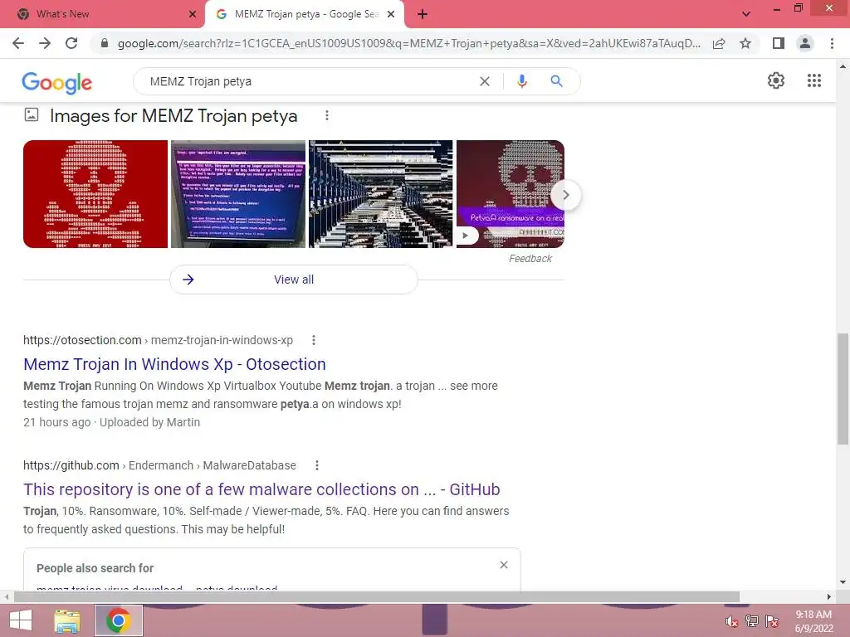Image resolution: width=850 pixels, height=637 pixels.
Task: Open the MEMZ glitched desktop image
Action: coord(380,194)
